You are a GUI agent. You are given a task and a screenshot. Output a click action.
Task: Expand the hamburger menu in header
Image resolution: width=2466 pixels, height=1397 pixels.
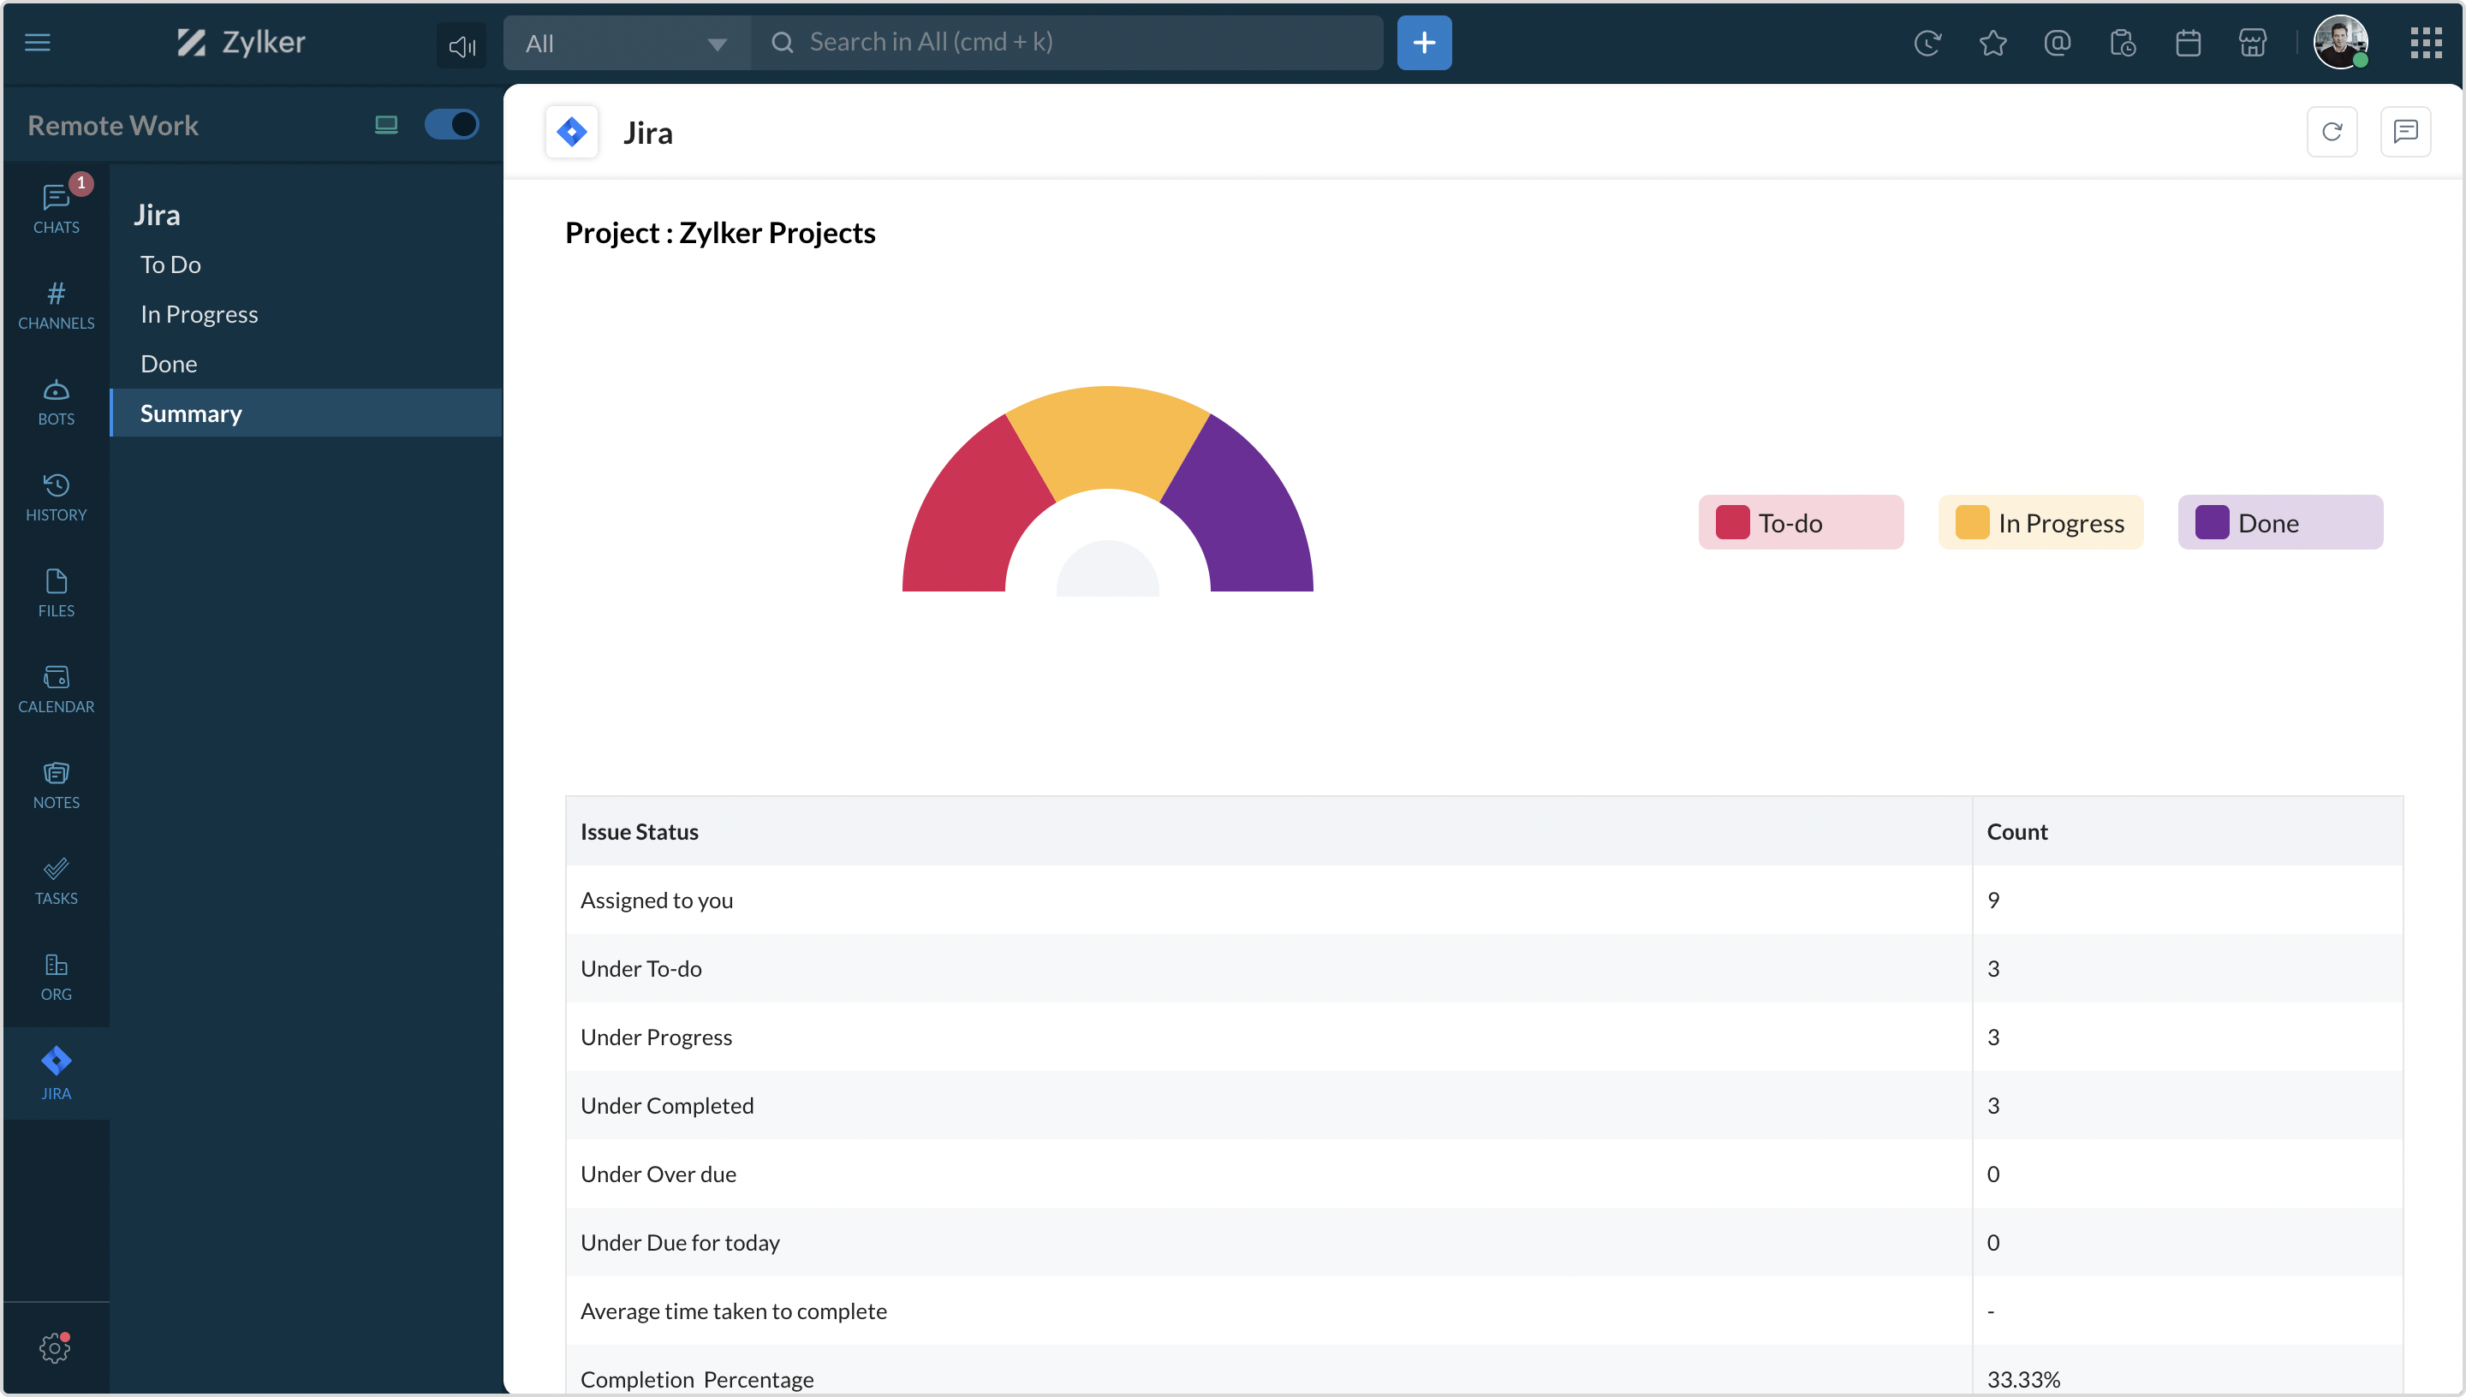click(x=38, y=43)
